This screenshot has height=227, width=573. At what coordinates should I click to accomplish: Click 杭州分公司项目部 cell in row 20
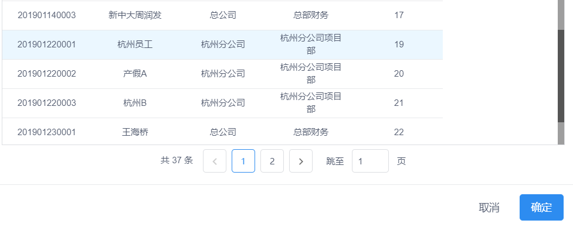[311, 74]
